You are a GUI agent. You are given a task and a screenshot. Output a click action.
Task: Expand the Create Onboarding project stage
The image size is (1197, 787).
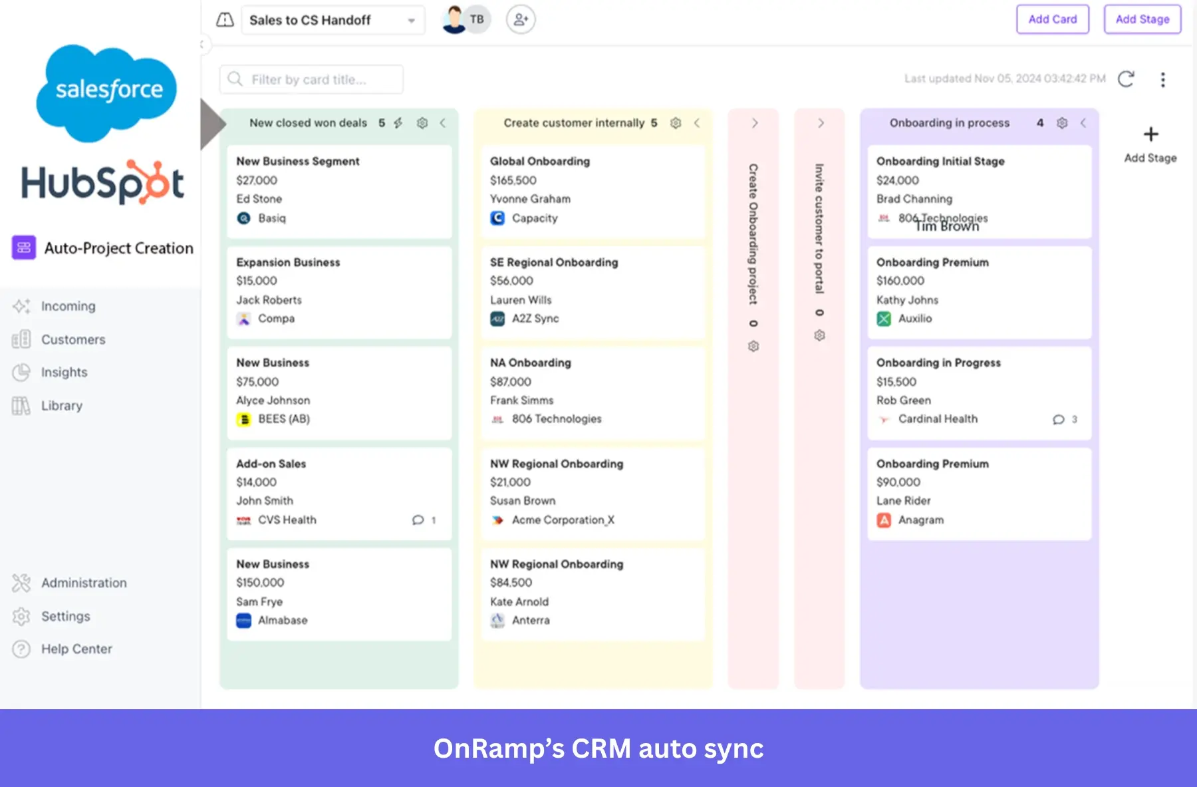pos(755,123)
